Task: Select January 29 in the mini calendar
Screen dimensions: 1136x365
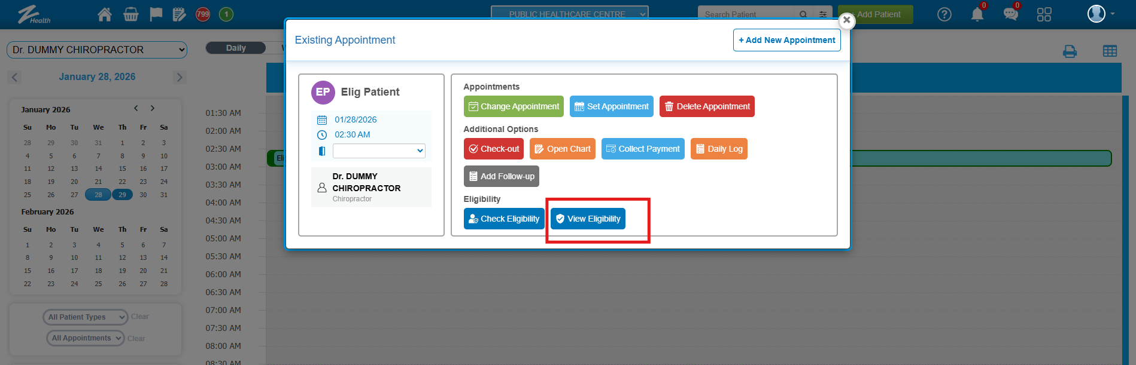Action: tap(122, 195)
